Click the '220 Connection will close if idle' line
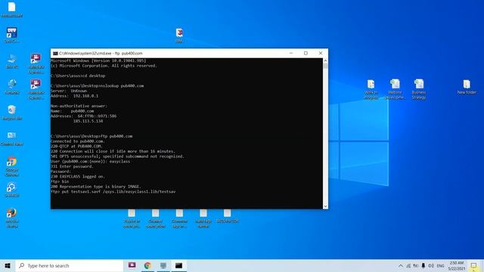This screenshot has height=272, width=484. point(113,151)
